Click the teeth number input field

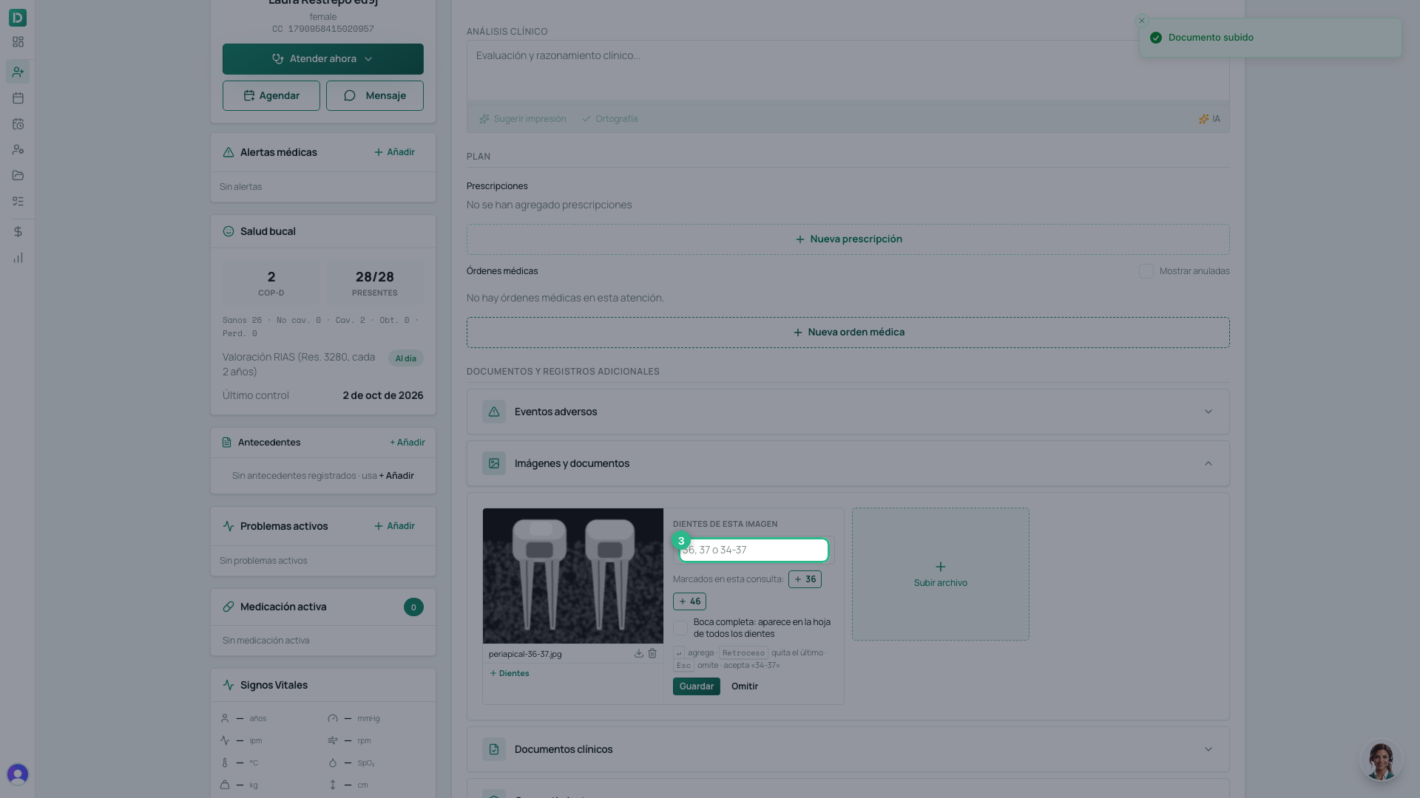(x=754, y=550)
